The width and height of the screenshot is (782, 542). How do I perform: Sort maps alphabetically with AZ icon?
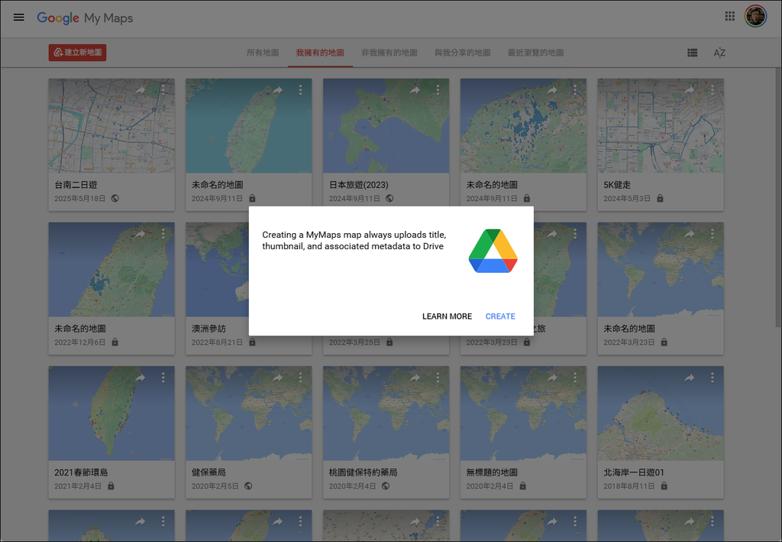click(719, 53)
